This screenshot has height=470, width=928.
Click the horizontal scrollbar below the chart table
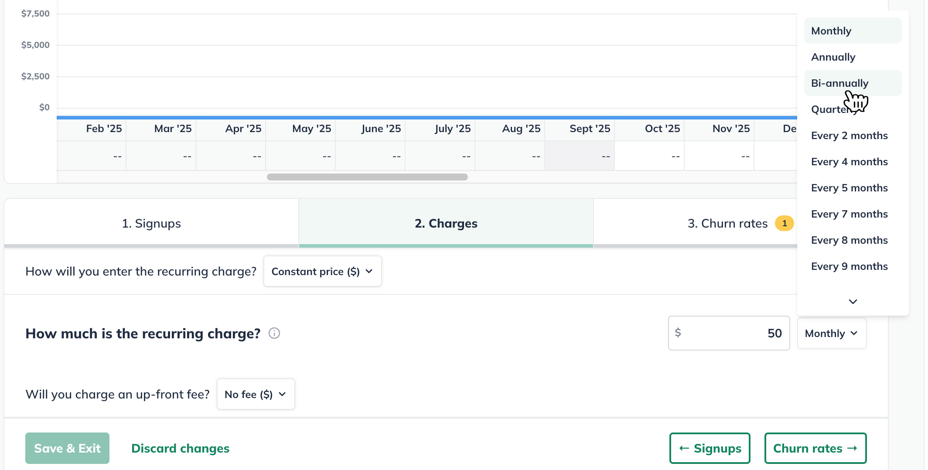(366, 177)
